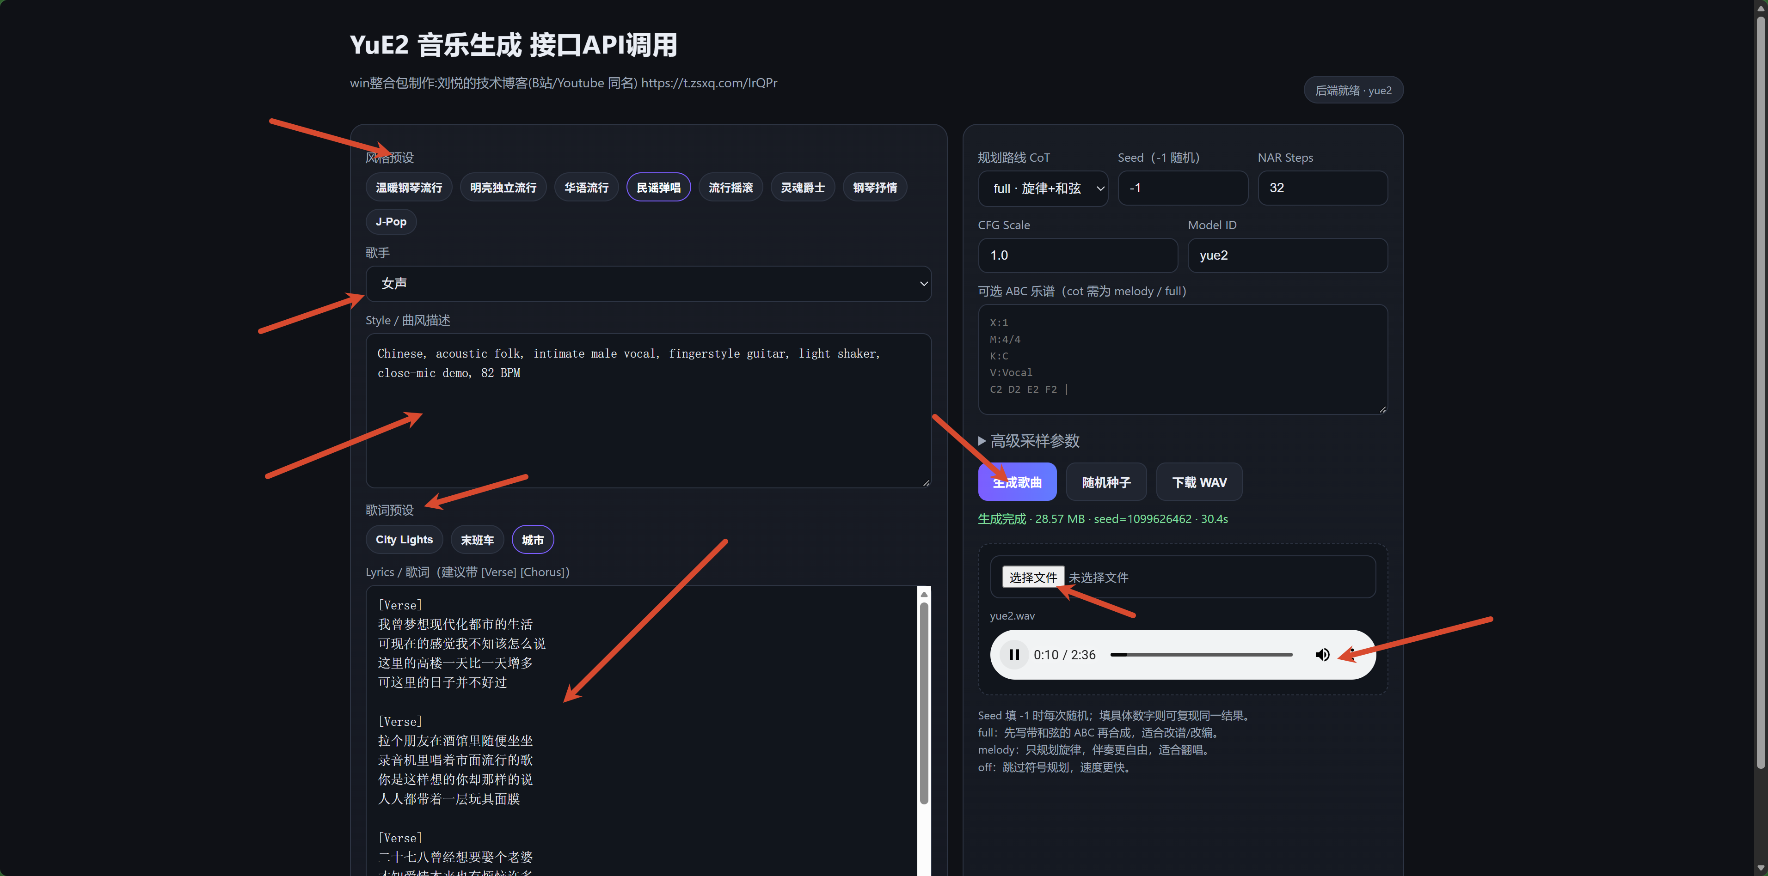This screenshot has height=876, width=1768.
Task: Select the 灵魂爵士 style preset
Action: click(802, 187)
